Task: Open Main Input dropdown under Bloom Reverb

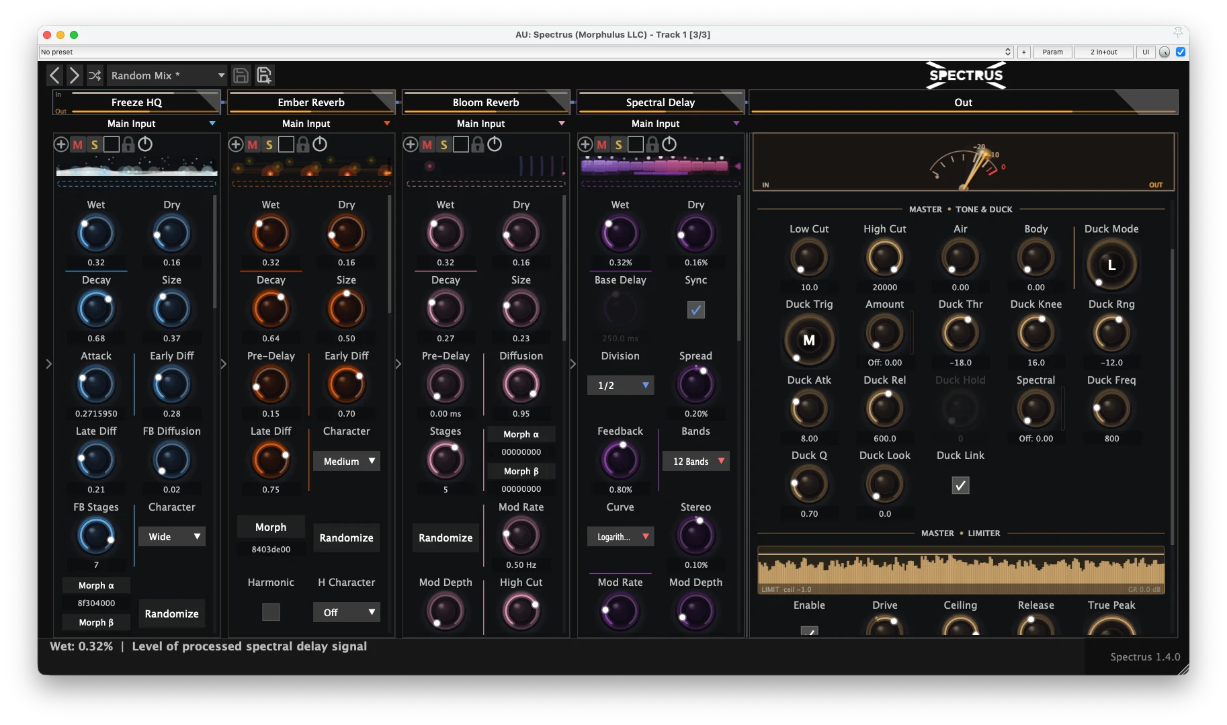Action: (x=486, y=124)
